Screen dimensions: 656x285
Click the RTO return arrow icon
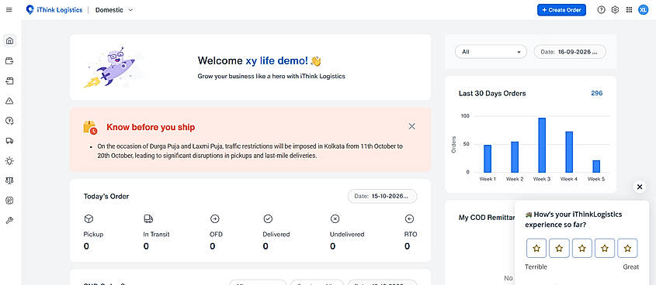click(410, 218)
